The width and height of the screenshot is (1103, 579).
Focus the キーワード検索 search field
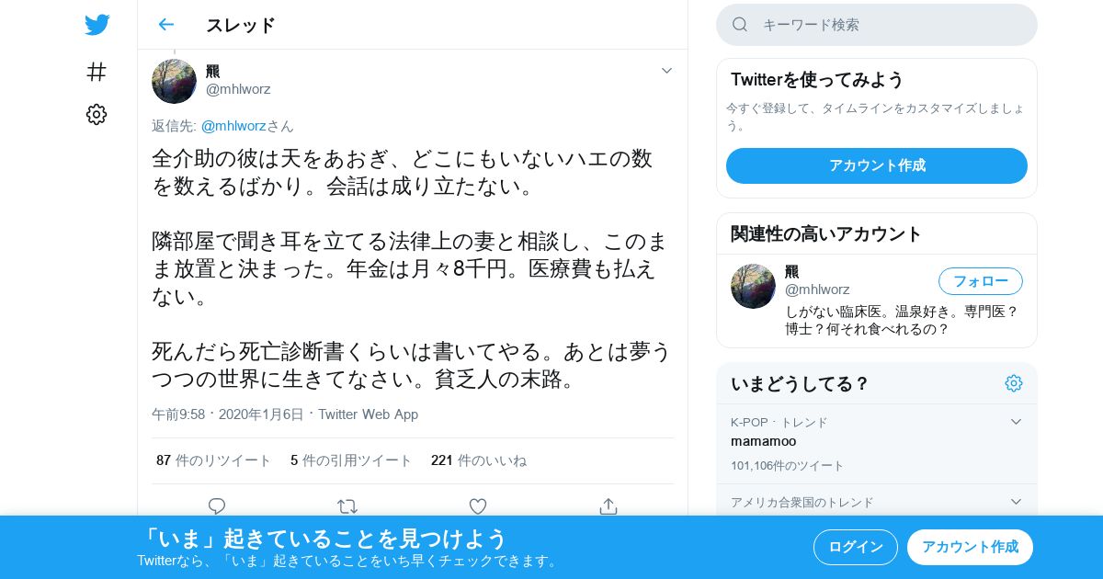(x=877, y=25)
